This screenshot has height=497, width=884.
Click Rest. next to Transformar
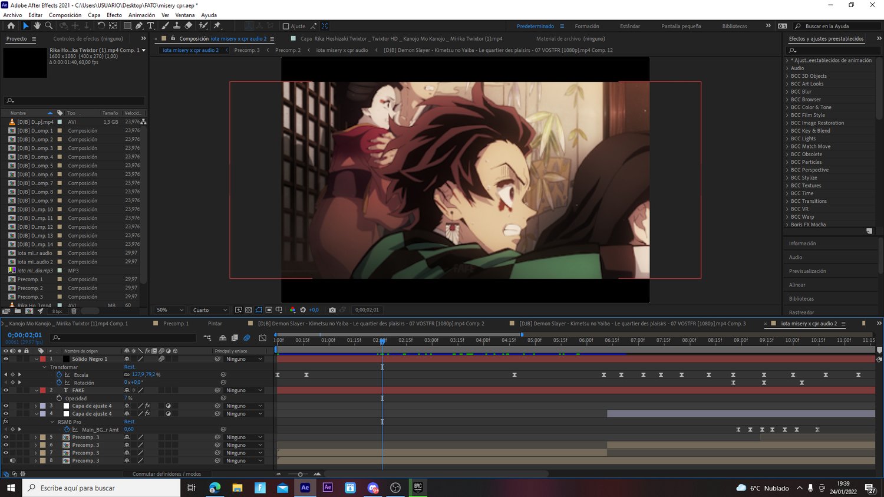pyautogui.click(x=130, y=367)
